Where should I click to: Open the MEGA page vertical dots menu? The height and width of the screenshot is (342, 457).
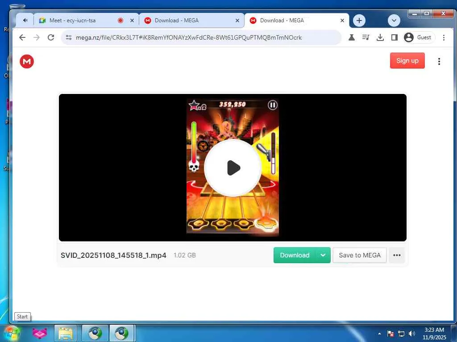tap(439, 61)
